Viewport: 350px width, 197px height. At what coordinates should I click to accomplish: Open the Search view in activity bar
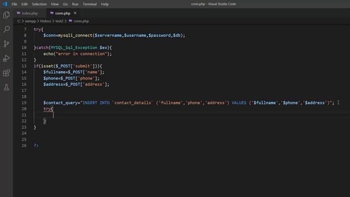coord(6,29)
